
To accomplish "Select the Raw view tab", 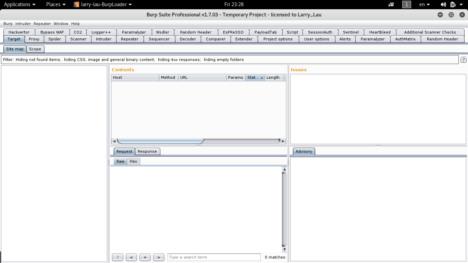I will (x=120, y=161).
